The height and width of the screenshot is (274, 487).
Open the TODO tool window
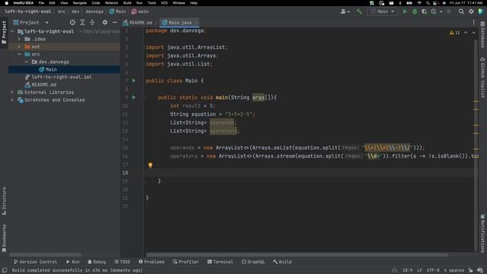[122, 262]
